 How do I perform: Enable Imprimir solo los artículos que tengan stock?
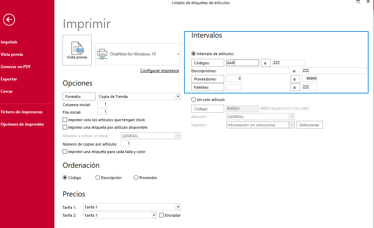click(x=65, y=119)
